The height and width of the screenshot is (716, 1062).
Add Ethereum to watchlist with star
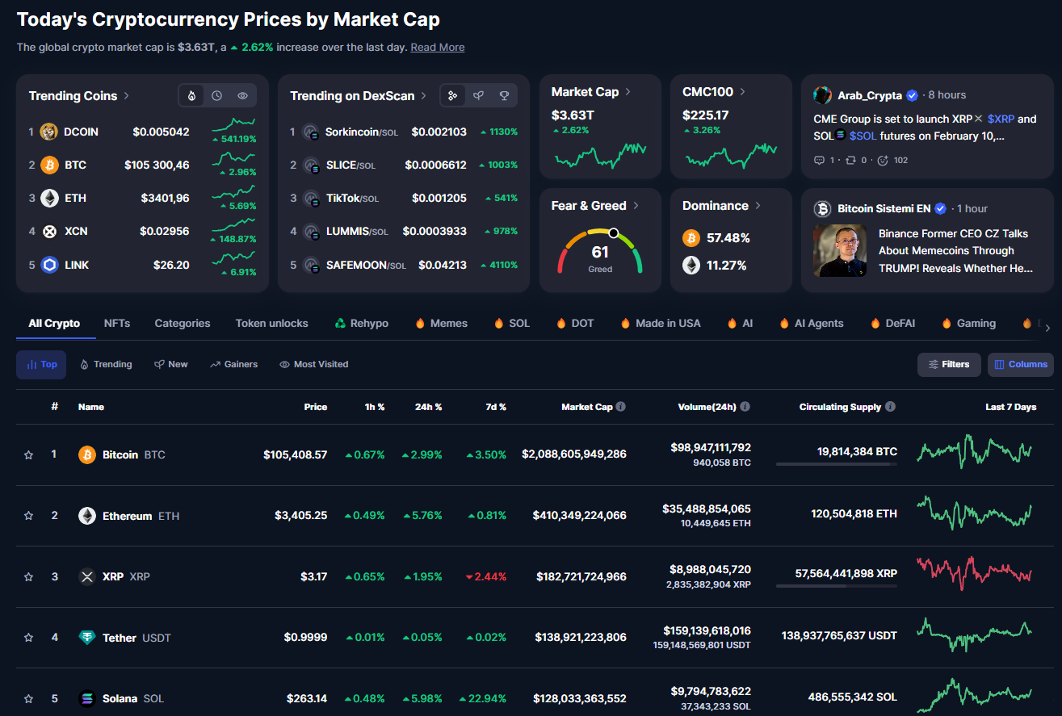[x=29, y=516]
